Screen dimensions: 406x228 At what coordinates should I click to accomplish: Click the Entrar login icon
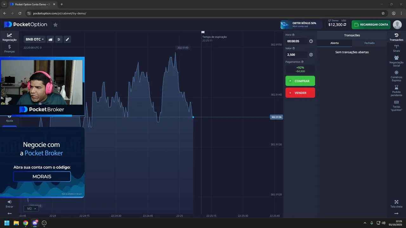tap(10, 204)
